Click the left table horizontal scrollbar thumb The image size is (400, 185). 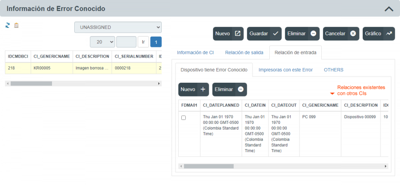31,83
